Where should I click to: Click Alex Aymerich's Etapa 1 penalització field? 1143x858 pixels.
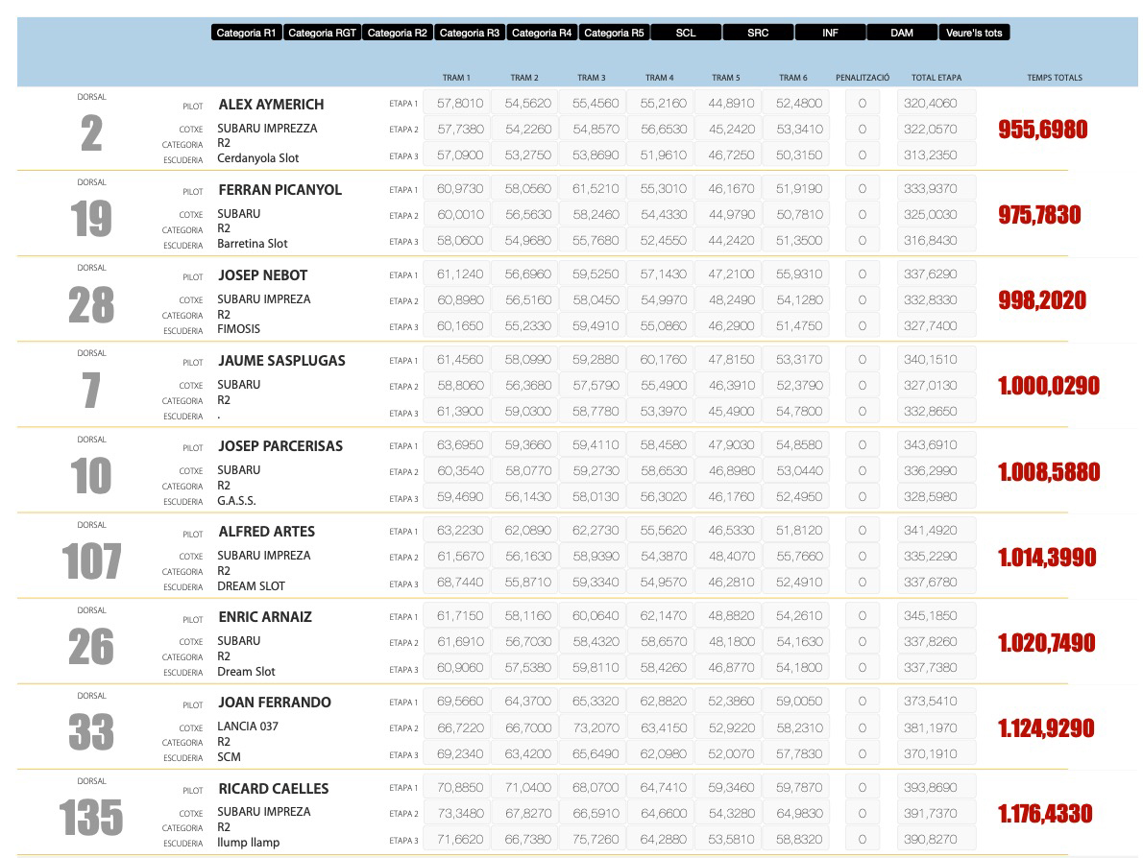pos(862,104)
